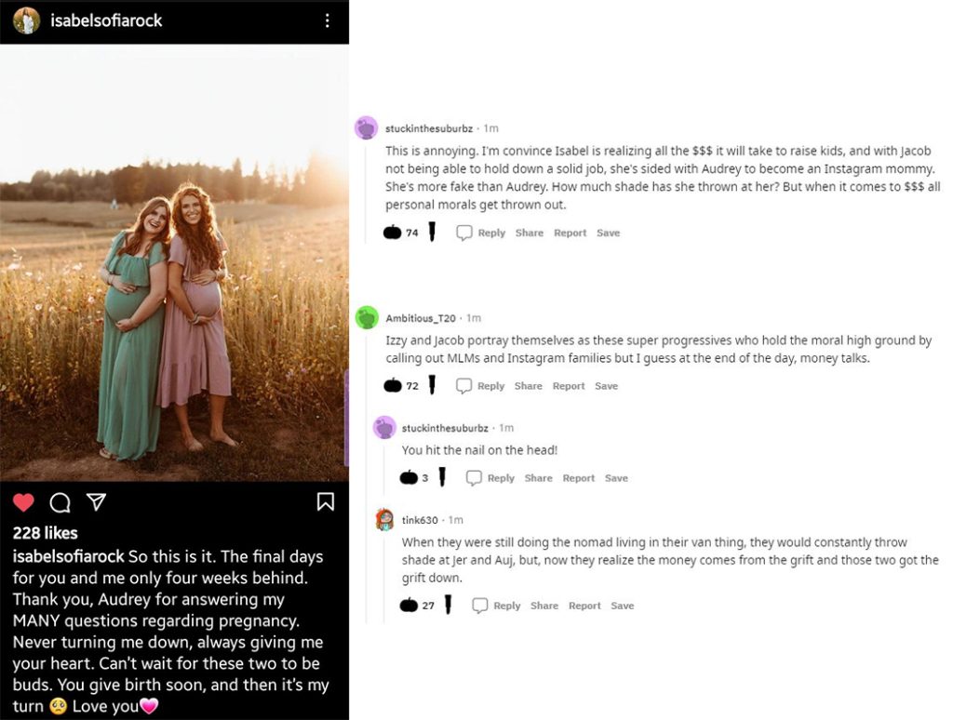953x720 pixels.
Task: Open the three-dot post options menu
Action: point(327,20)
